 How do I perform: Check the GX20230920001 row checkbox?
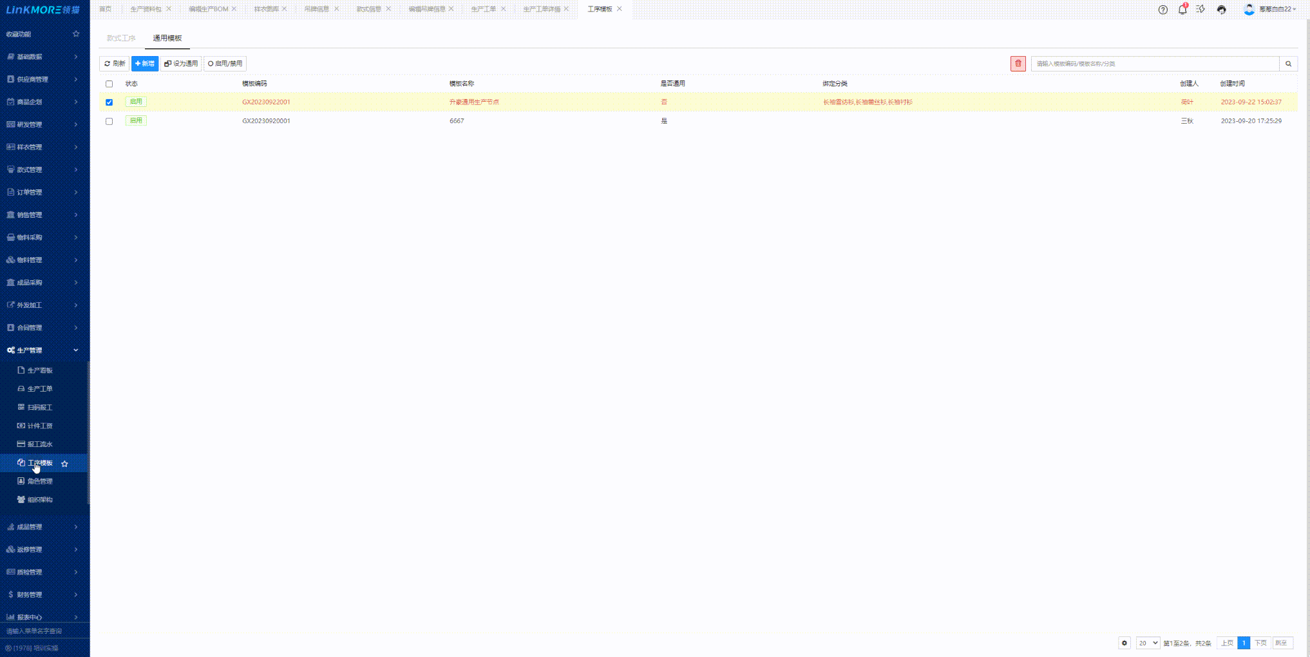pyautogui.click(x=109, y=121)
